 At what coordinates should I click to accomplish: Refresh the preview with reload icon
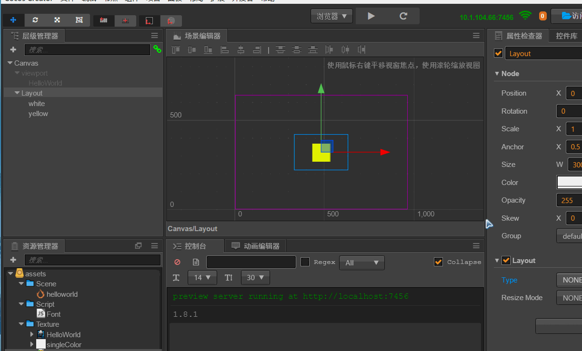pyautogui.click(x=403, y=16)
